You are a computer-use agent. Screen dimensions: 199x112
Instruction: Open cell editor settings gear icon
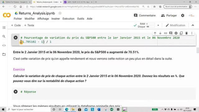176,33
